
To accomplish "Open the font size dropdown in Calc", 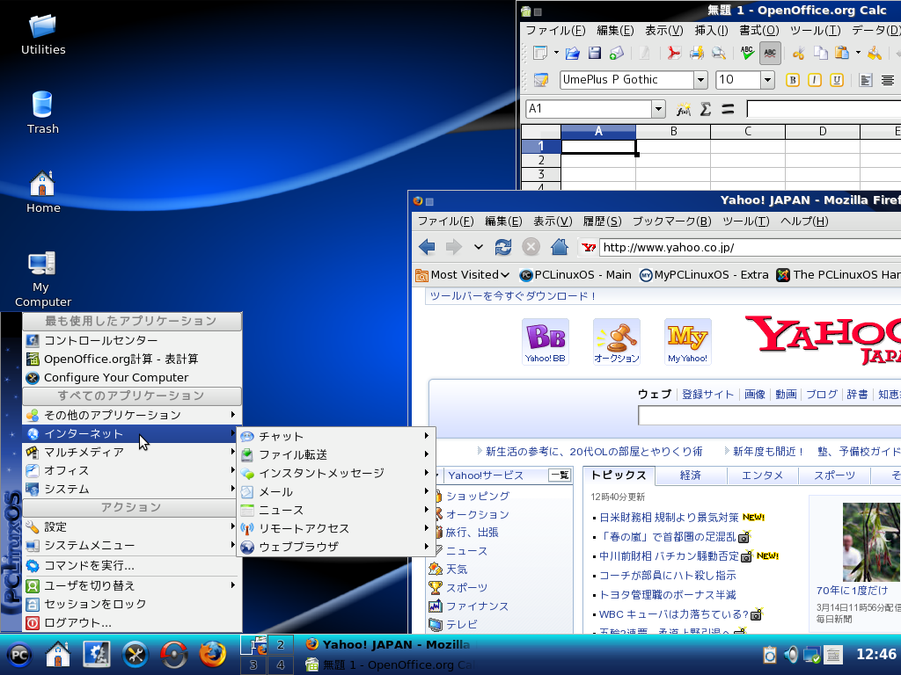I will click(x=767, y=80).
